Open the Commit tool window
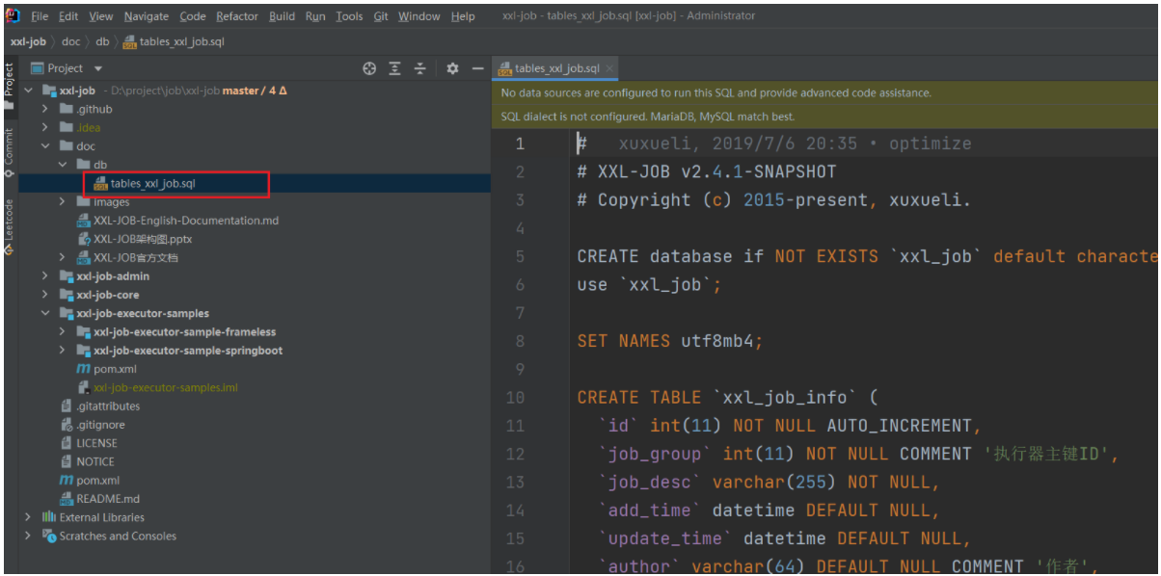 coord(9,147)
